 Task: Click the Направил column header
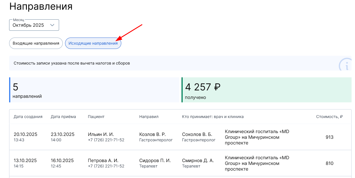click(149, 117)
